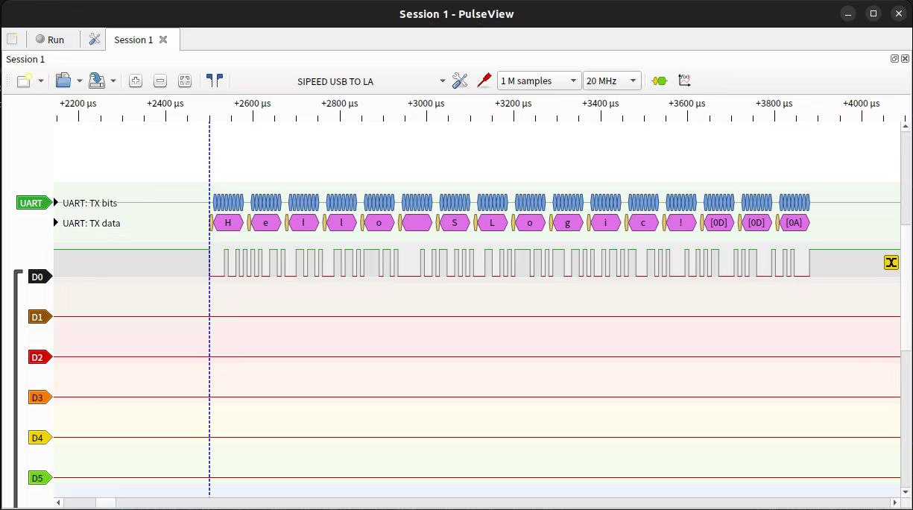This screenshot has width=913, height=510.
Task: Click the +4000 µs ruler mark
Action: click(x=861, y=104)
